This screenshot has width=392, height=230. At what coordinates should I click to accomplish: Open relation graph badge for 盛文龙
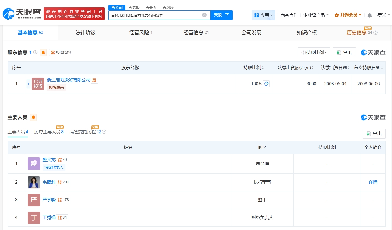pyautogui.click(x=62, y=160)
